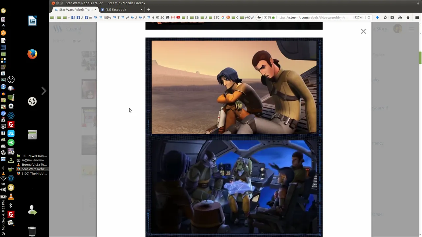Open the Google G bookmark icon
Image resolution: width=422 pixels, height=237 pixels.
click(x=223, y=17)
